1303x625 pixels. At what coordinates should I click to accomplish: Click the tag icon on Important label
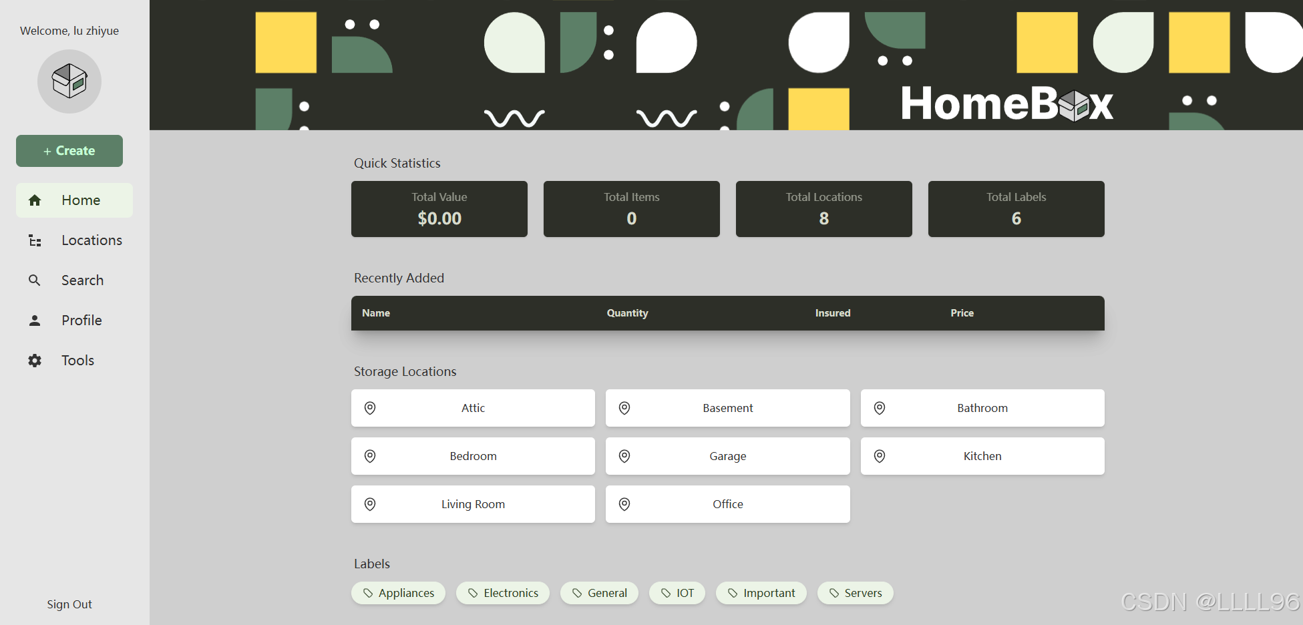tap(733, 593)
